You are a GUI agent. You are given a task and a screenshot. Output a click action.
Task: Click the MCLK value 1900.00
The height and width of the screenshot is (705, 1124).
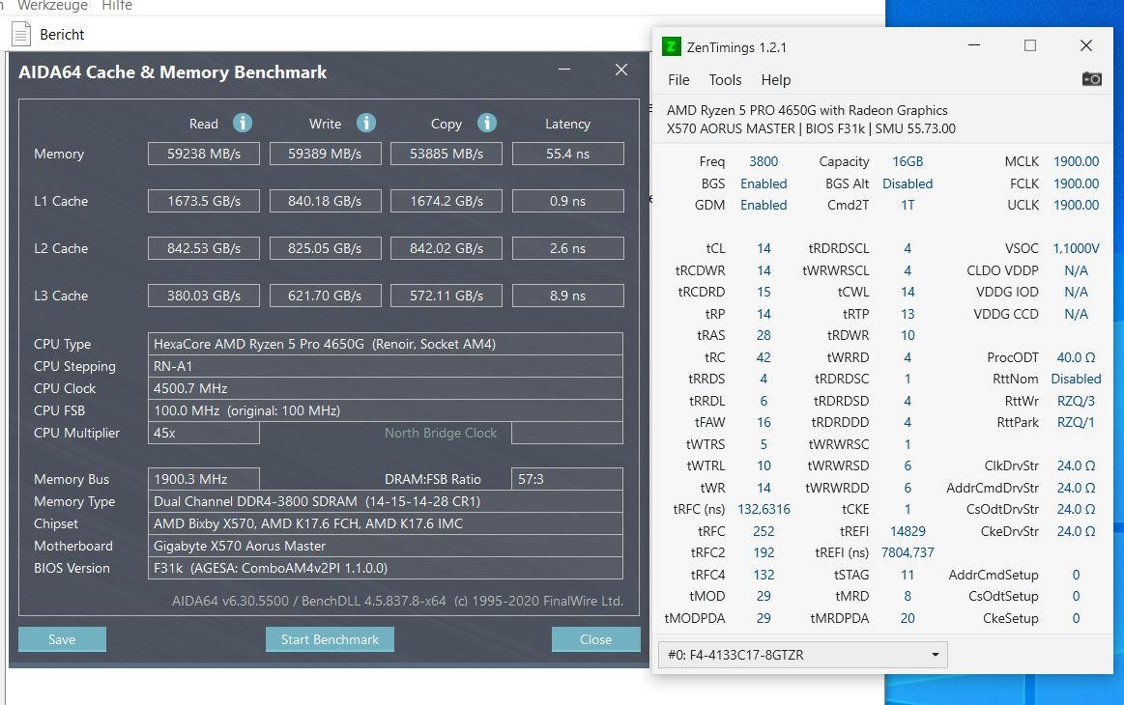(1076, 162)
